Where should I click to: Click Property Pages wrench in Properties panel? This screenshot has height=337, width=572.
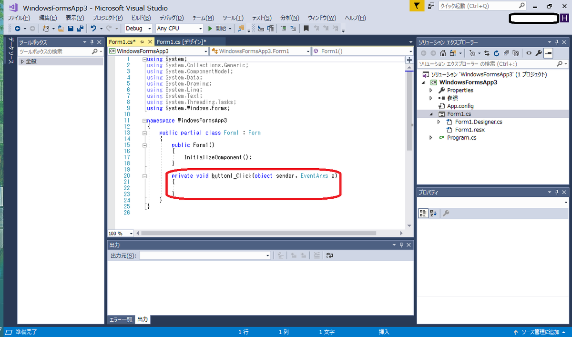click(446, 213)
